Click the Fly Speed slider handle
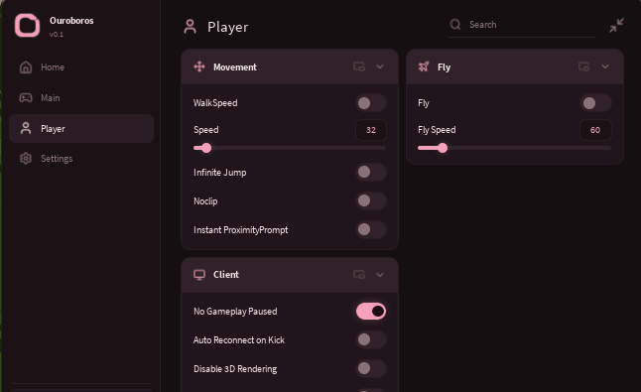This screenshot has width=641, height=392. point(443,148)
